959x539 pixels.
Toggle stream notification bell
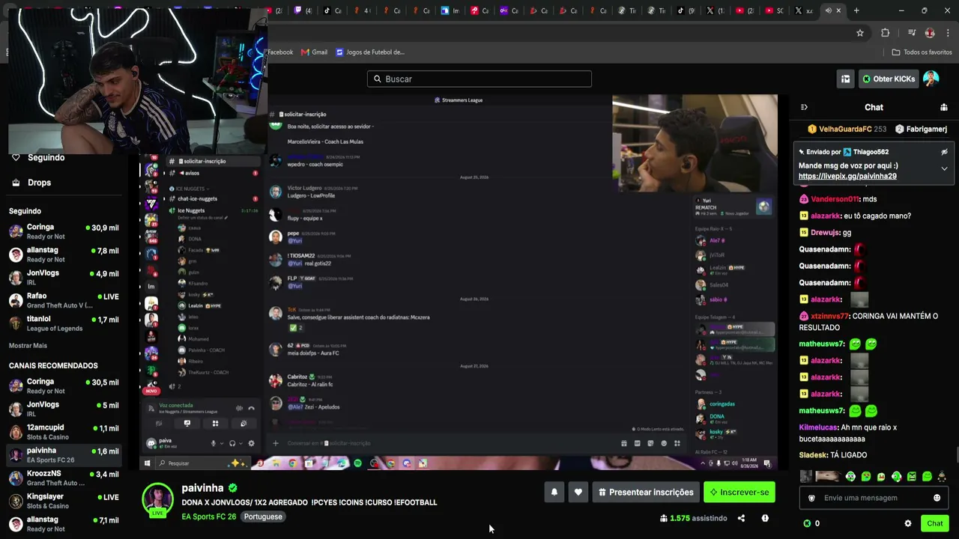[554, 492]
